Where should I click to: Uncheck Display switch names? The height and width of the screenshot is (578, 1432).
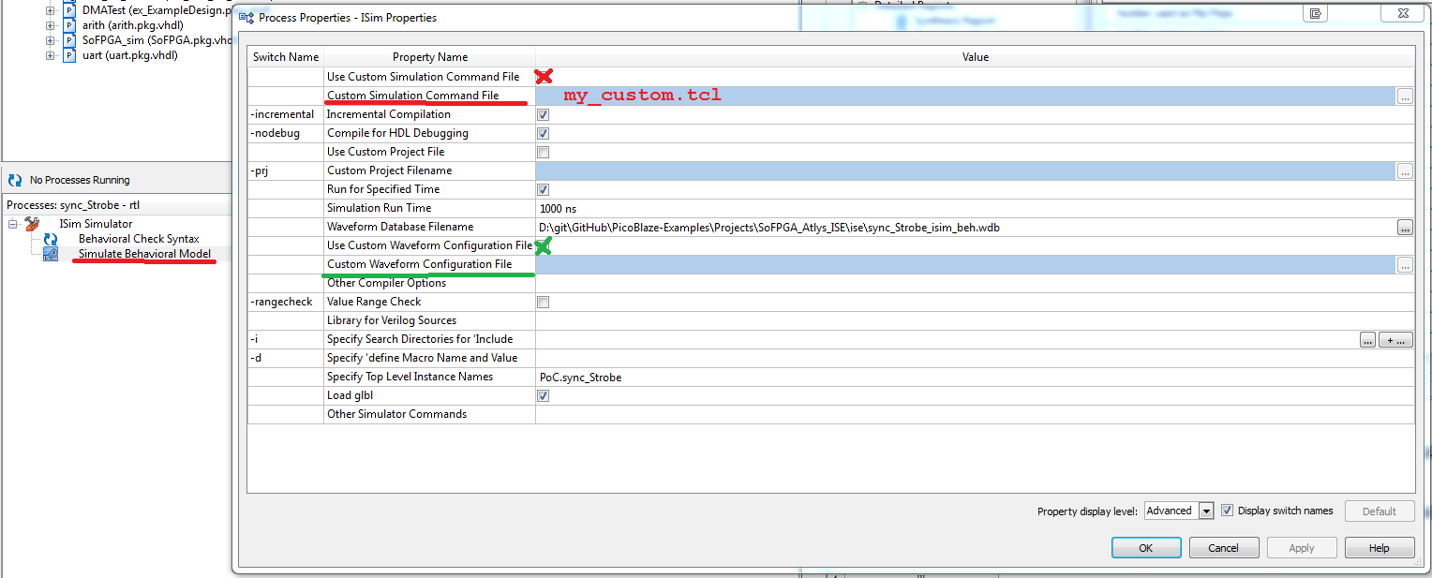pyautogui.click(x=1228, y=511)
